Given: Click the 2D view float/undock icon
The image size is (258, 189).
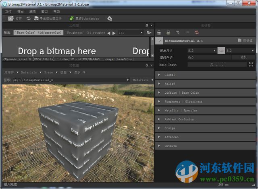Looking at the screenshot, I should pyautogui.click(x=147, y=25).
